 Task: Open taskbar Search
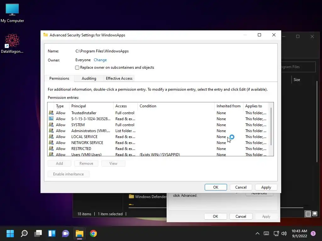[24, 233]
